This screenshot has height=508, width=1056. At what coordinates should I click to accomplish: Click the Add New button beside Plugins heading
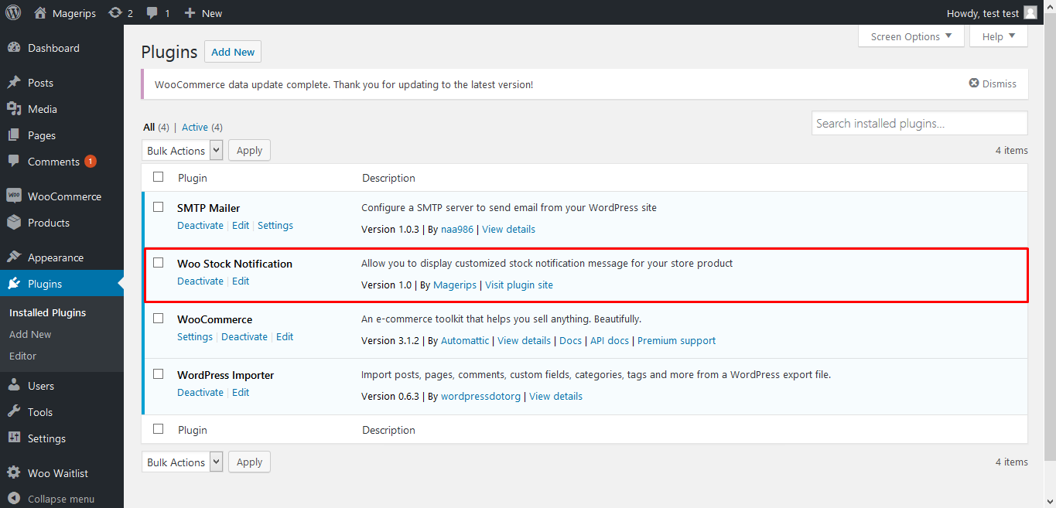(233, 52)
